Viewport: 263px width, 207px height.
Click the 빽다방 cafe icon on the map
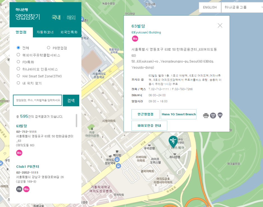(117, 152)
